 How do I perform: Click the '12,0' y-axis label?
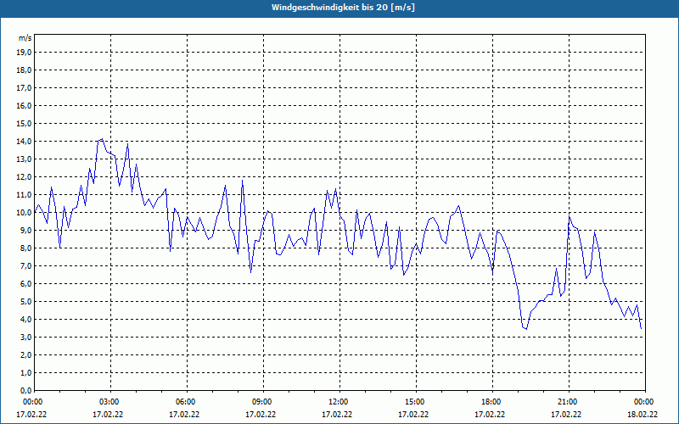25,177
